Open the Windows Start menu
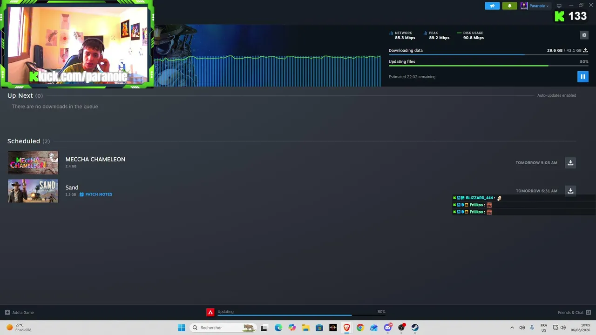Screen dimensions: 596x335 181,328
